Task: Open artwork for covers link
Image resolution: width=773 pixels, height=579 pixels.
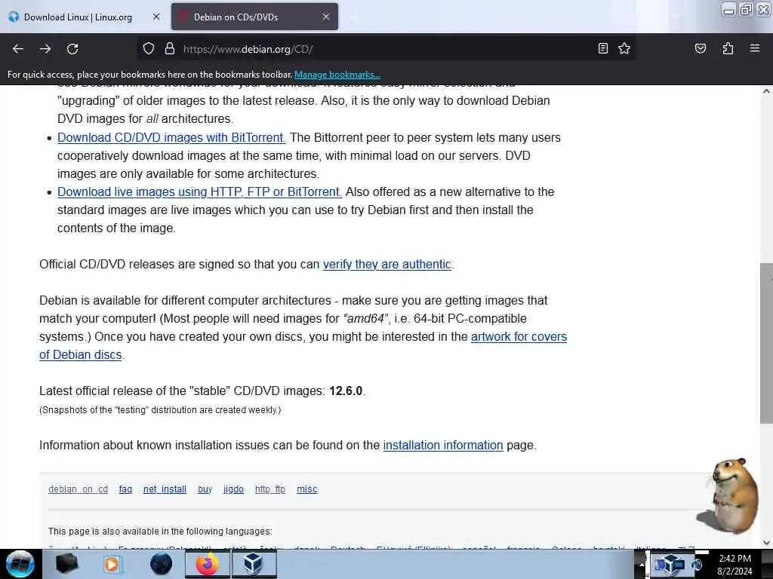Action: click(x=519, y=337)
